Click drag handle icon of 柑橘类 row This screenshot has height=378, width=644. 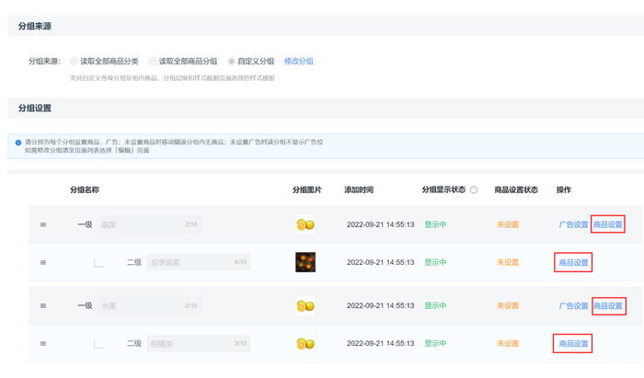(x=43, y=344)
